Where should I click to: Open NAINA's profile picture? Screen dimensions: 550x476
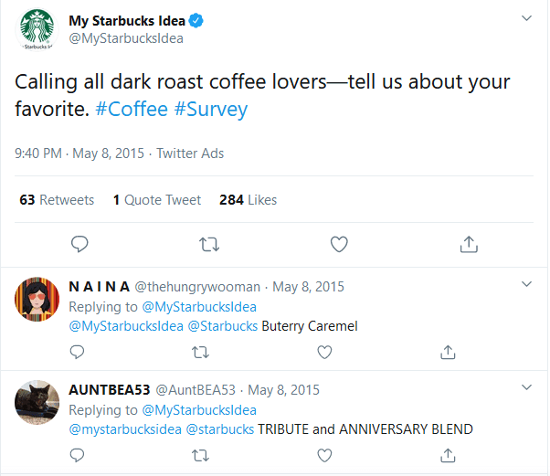click(x=37, y=297)
